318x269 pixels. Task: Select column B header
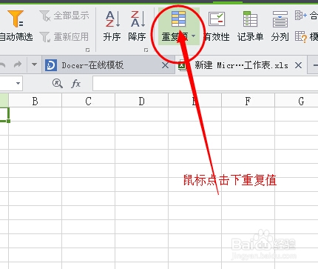(x=35, y=101)
